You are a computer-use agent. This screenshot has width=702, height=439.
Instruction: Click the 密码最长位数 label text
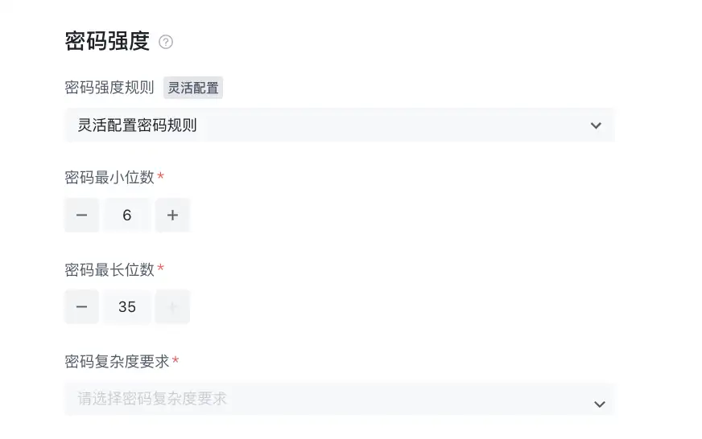[109, 269]
